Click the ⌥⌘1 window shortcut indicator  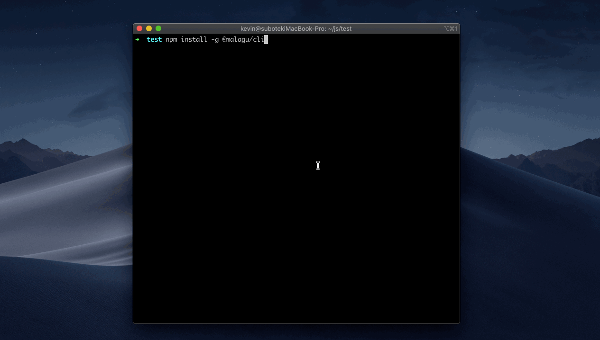point(451,28)
